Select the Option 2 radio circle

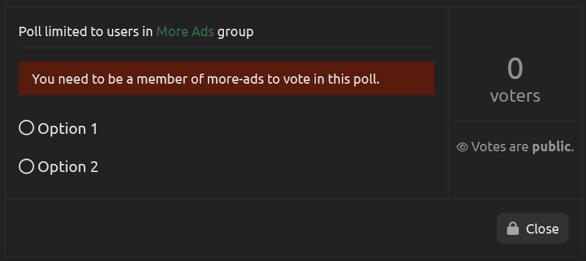27,166
